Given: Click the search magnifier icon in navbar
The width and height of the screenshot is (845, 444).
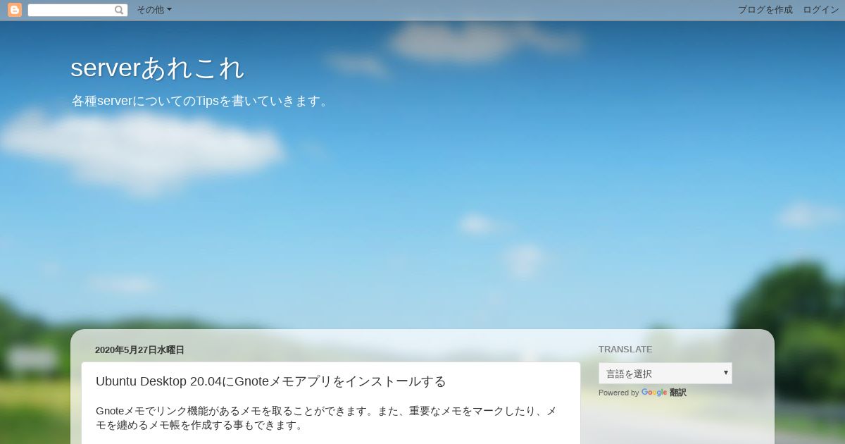Looking at the screenshot, I should tap(119, 10).
